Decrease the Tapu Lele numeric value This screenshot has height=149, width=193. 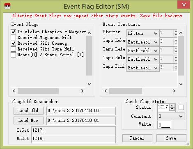[x=176, y=52]
